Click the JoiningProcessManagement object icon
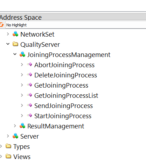 22,55
